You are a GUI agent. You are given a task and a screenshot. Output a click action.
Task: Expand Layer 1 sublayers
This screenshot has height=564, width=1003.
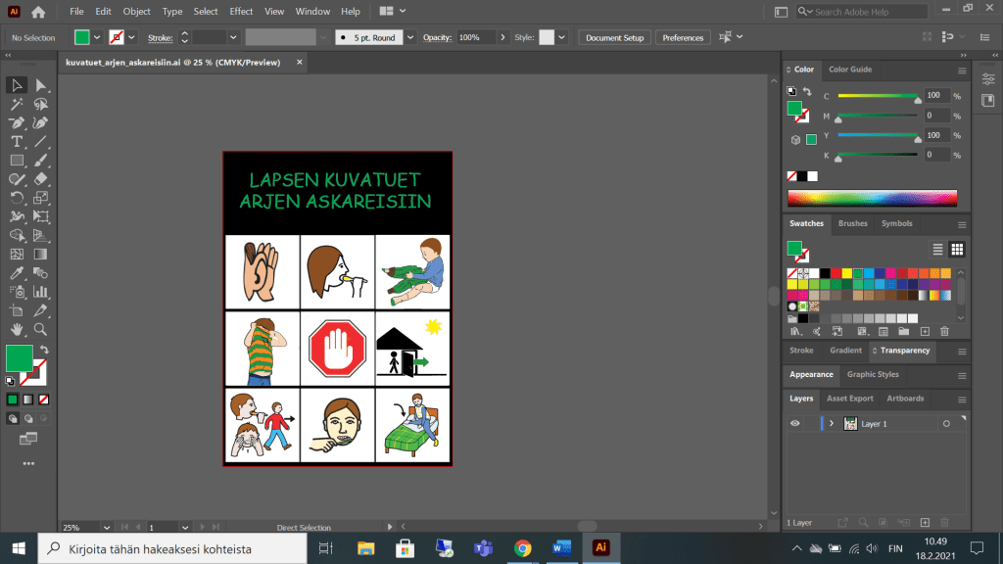(832, 424)
